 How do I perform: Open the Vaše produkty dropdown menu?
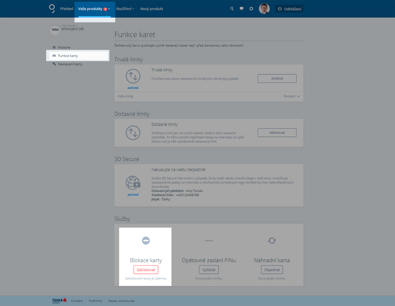pyautogui.click(x=94, y=9)
